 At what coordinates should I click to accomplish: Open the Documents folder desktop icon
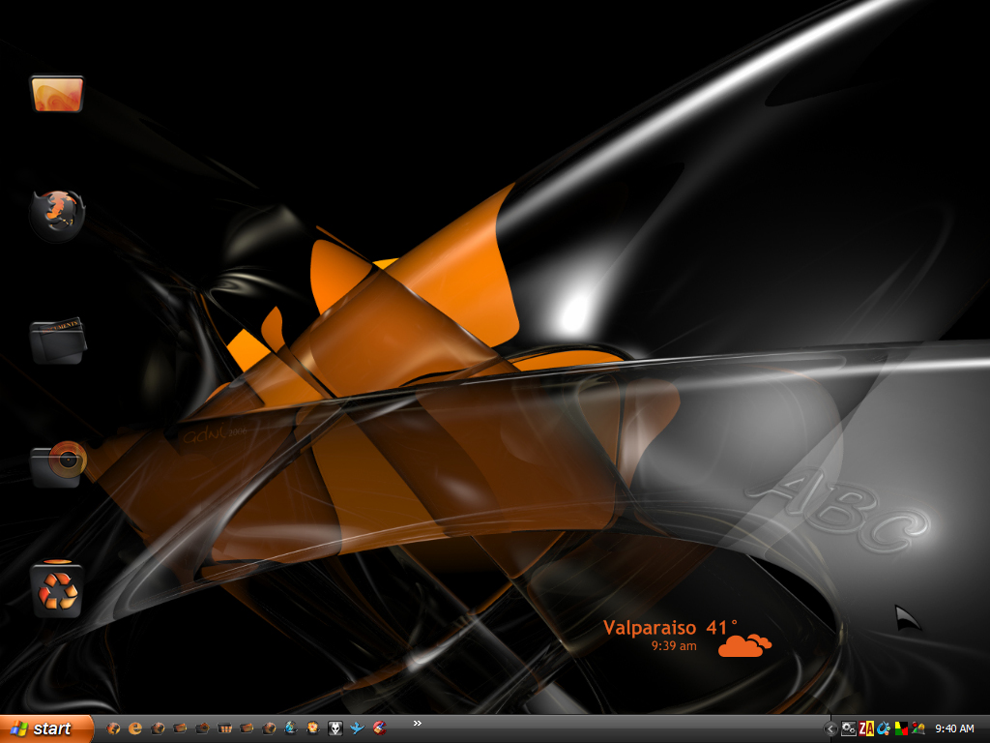pyautogui.click(x=57, y=340)
